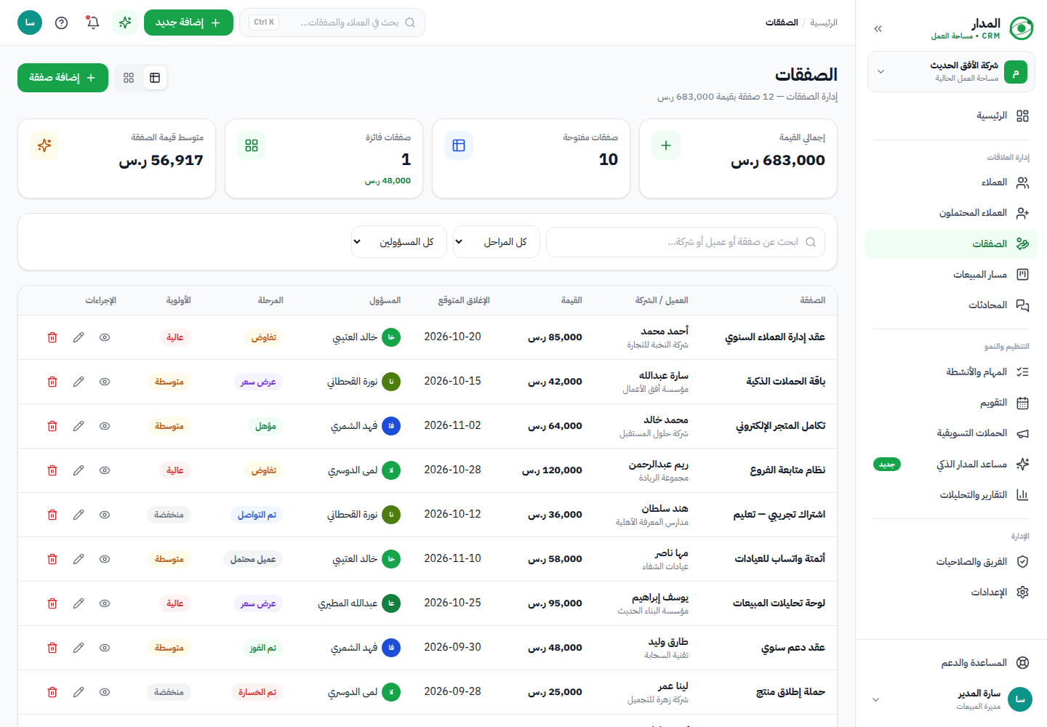Open the help question-mark icon
1047x727 pixels.
point(62,23)
